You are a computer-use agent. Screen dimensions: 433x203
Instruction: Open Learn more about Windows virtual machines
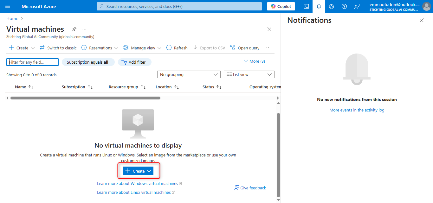click(x=139, y=184)
